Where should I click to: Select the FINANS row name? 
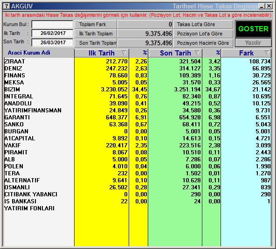14,76
